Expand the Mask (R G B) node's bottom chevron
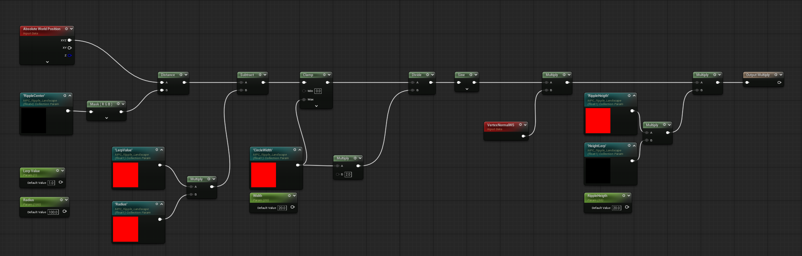 [x=106, y=118]
